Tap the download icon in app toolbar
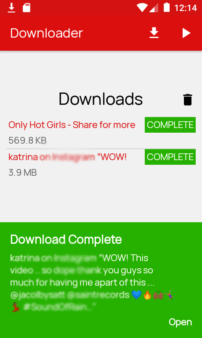This screenshot has height=338, width=202. (x=154, y=33)
